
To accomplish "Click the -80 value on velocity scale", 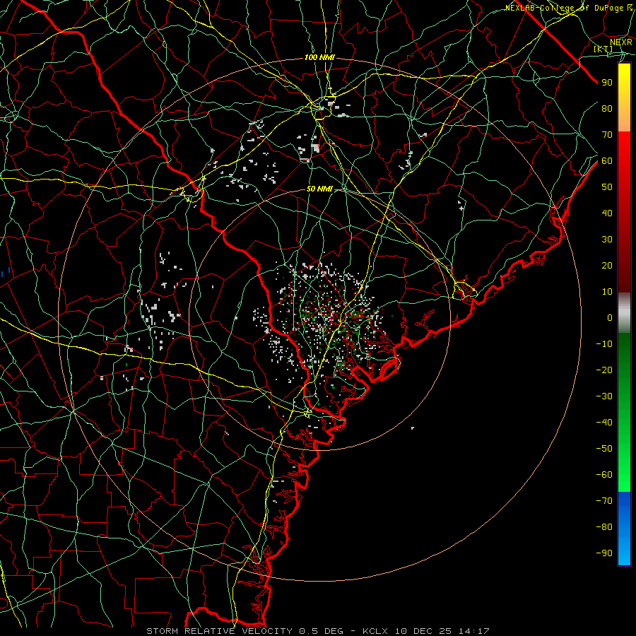I will pyautogui.click(x=604, y=527).
